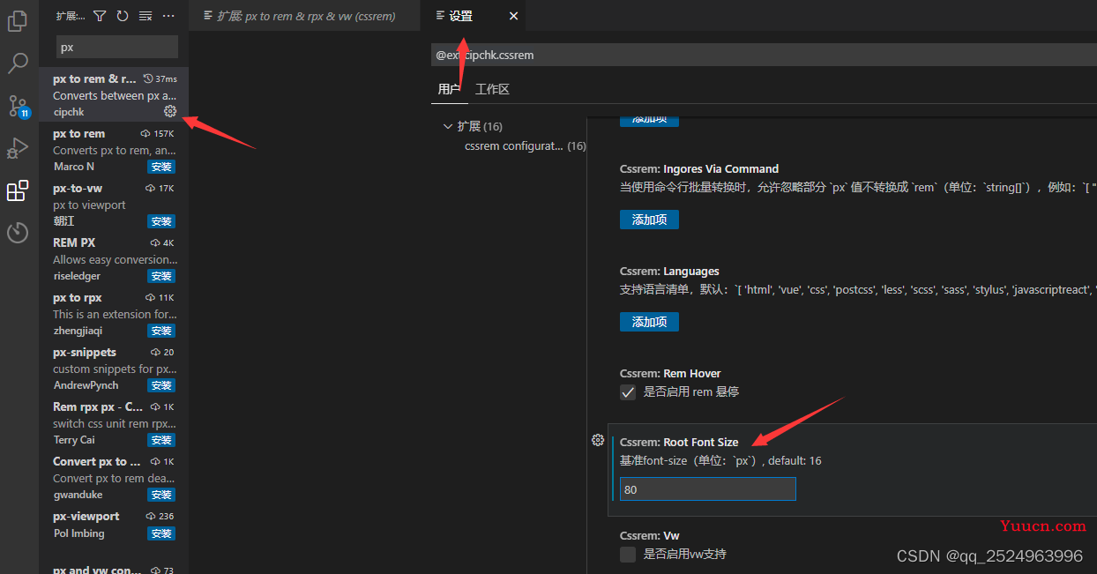This screenshot has height=574, width=1097.
Task: Install px-snippets by AndrewPynch
Action: [161, 385]
